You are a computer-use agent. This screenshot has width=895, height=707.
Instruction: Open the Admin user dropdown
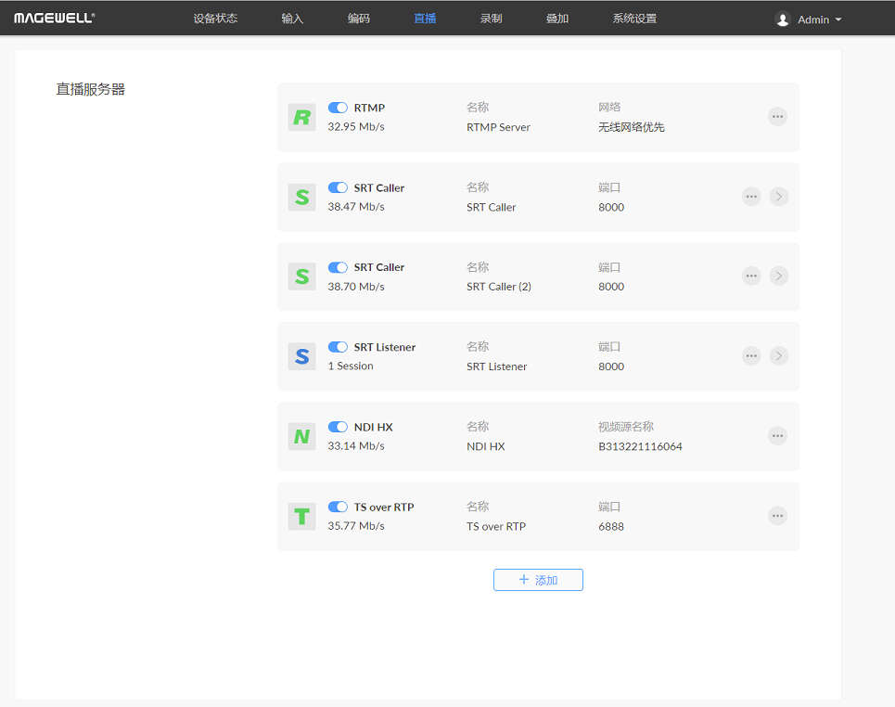[809, 19]
